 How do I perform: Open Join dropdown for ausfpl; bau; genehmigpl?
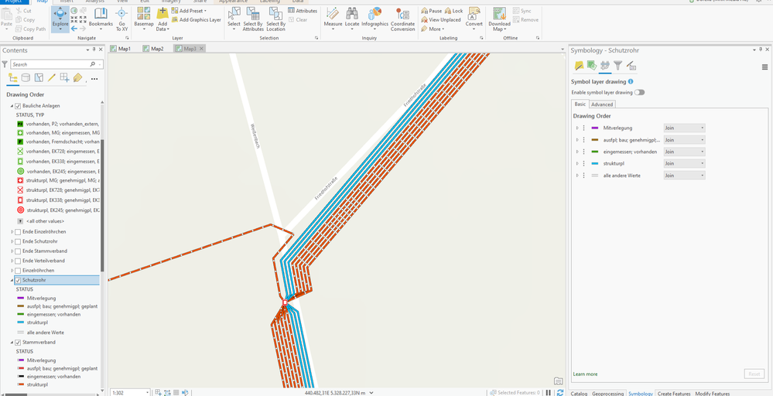point(684,140)
